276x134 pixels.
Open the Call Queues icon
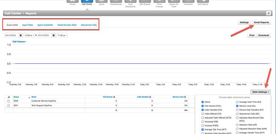point(145,1)
